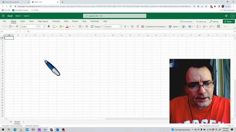Apply the dollar currency format

click(125, 26)
